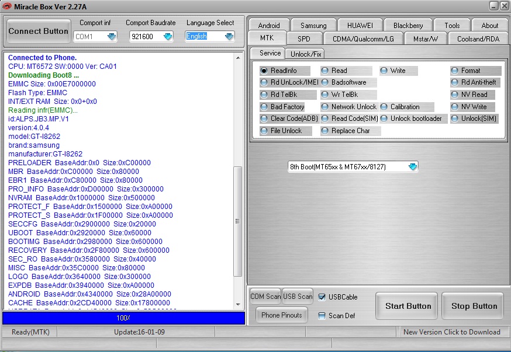
Task: Open the Comport inf dropdown arrow
Action: [112, 36]
